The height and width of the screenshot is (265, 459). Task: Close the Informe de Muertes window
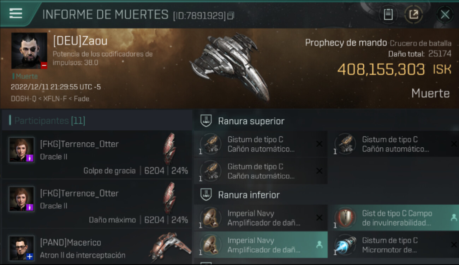click(x=445, y=14)
